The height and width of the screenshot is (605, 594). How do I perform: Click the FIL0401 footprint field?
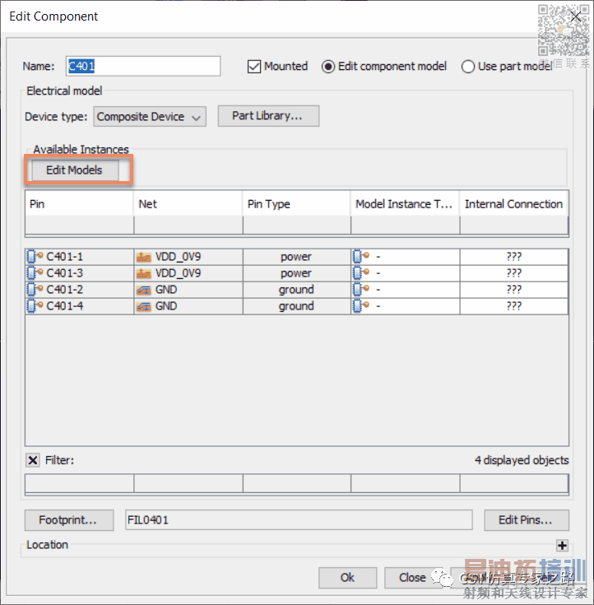(x=299, y=520)
